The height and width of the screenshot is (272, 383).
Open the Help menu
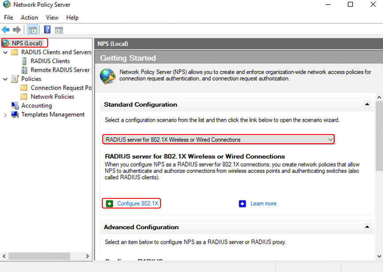(72, 18)
